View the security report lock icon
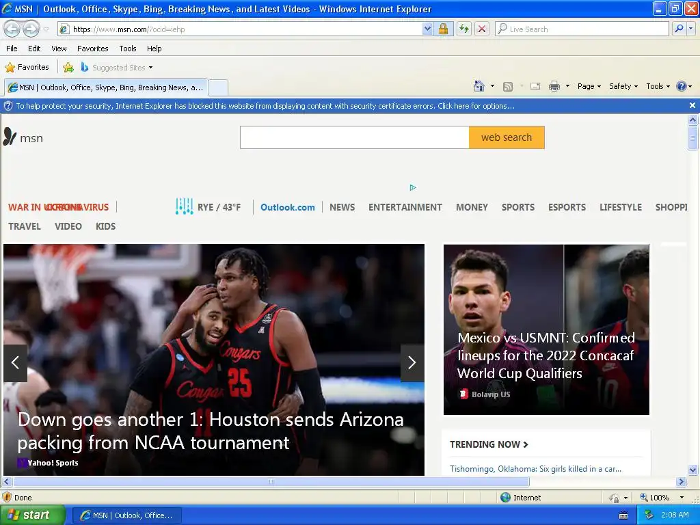700x525 pixels. [x=443, y=29]
